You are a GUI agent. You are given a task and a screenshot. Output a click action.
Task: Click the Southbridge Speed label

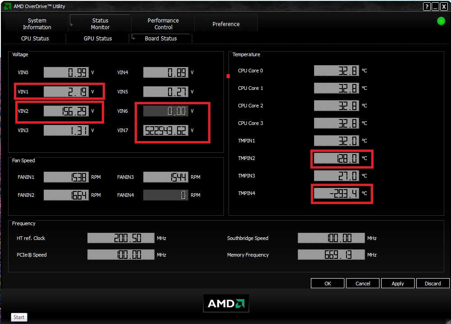pyautogui.click(x=248, y=238)
